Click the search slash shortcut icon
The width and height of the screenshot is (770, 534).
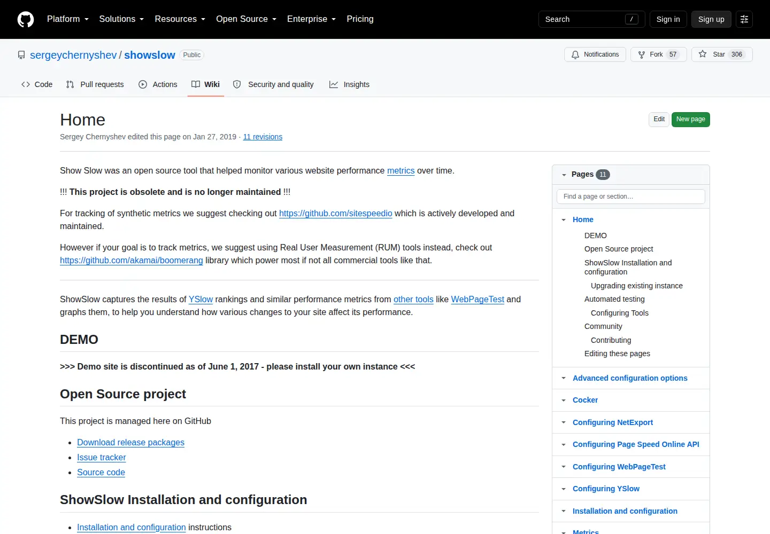pos(632,19)
